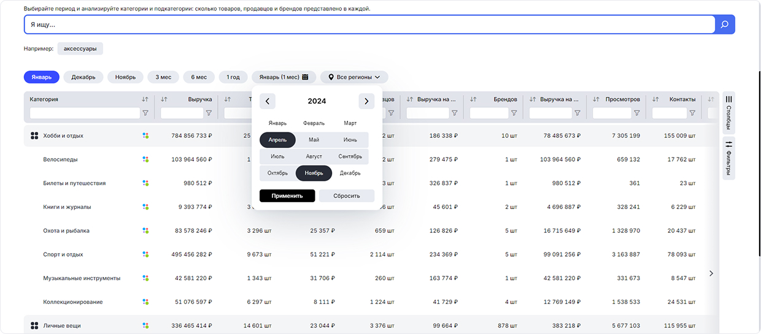Click colored dots icon beside Велосипеды
761x334 pixels.
[145, 159]
